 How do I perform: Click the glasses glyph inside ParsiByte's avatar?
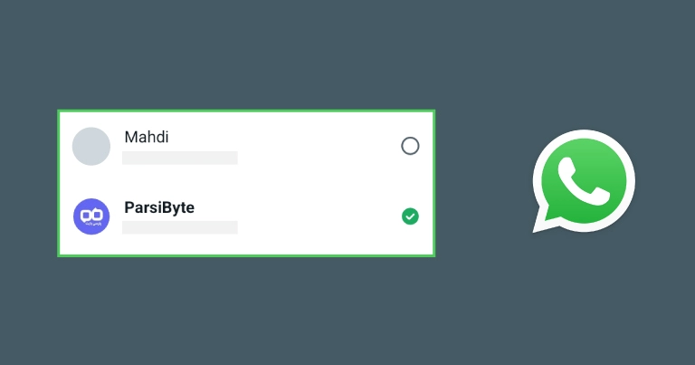tap(91, 215)
